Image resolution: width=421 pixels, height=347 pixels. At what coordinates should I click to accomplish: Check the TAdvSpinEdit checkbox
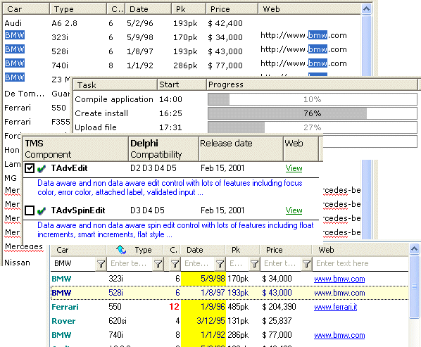click(30, 210)
